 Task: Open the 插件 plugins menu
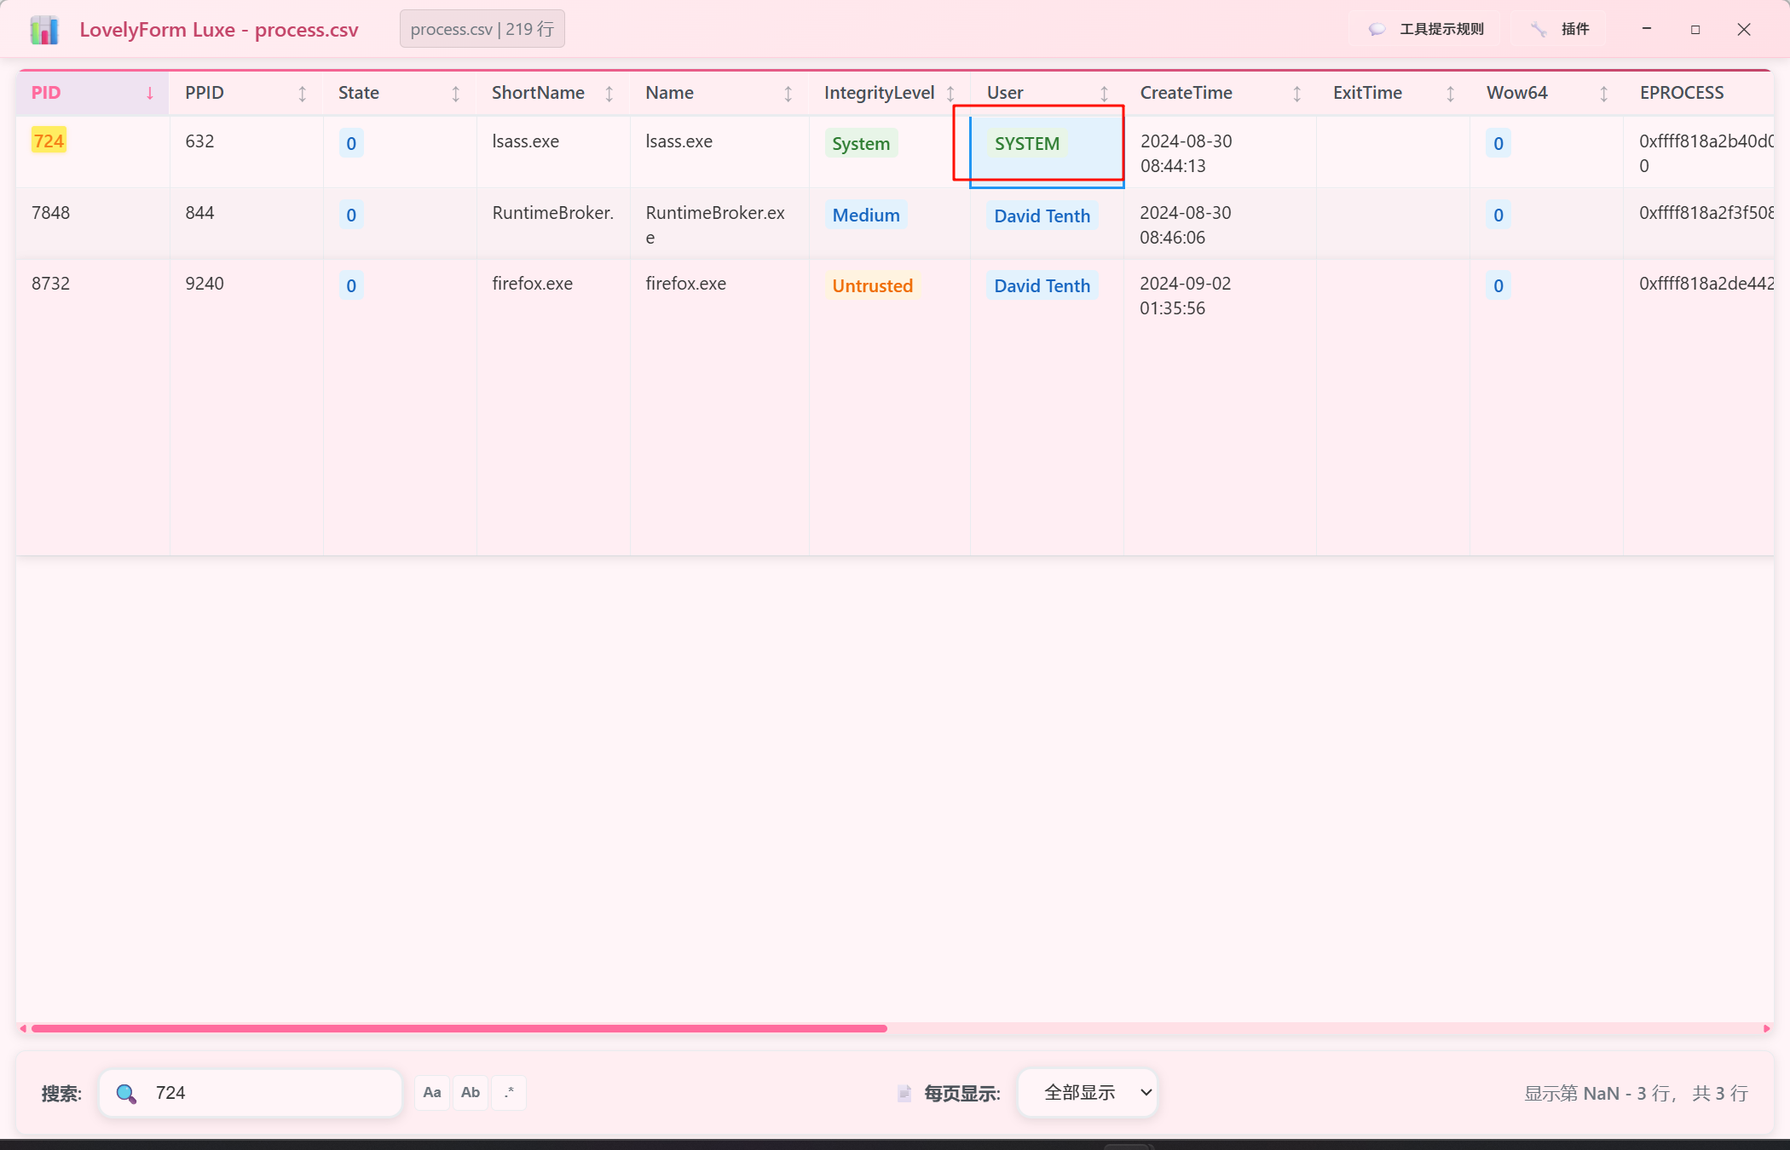pos(1562,29)
